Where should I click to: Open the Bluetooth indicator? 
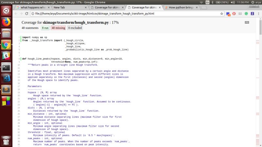[213, 2]
